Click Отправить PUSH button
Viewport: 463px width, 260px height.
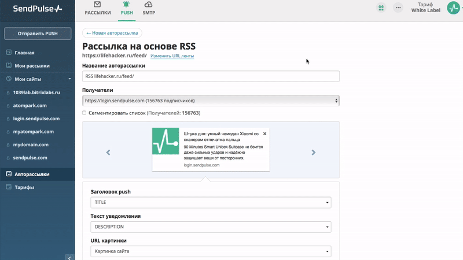(x=38, y=34)
